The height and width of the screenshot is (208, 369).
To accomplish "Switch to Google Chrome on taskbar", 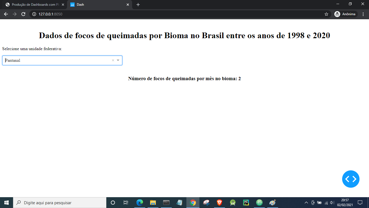I will tap(193, 203).
